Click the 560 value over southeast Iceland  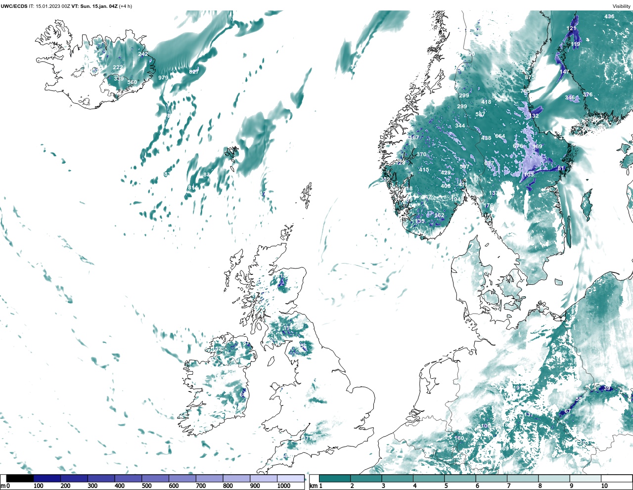pyautogui.click(x=132, y=83)
